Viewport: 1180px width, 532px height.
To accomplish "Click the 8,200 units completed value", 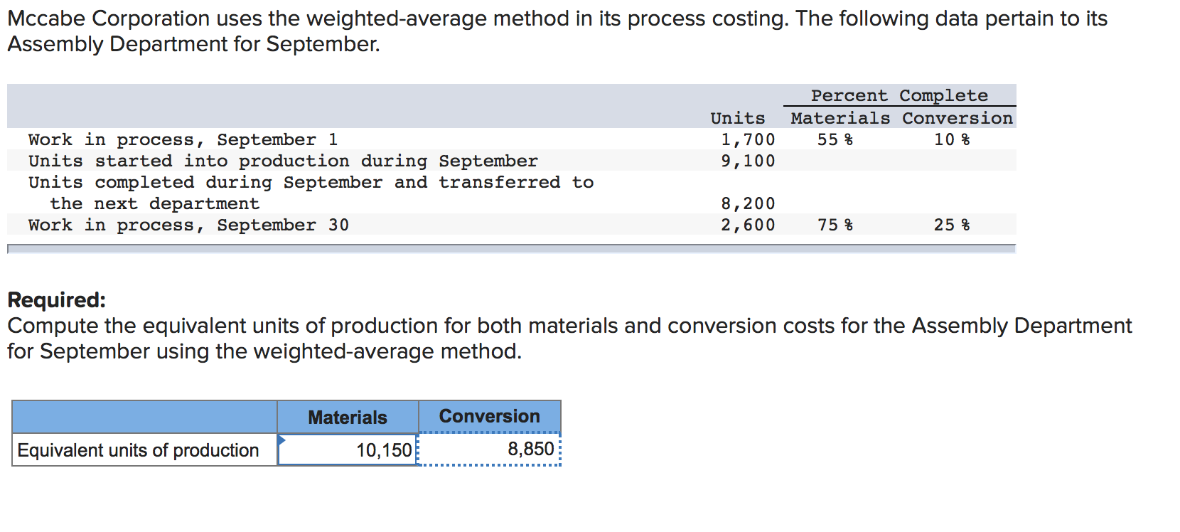I will click(748, 203).
